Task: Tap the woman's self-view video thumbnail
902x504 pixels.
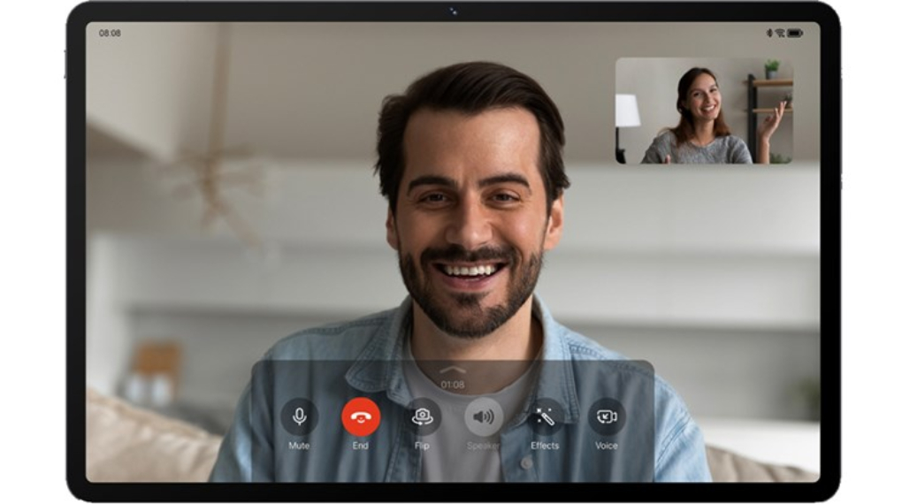Action: (704, 111)
